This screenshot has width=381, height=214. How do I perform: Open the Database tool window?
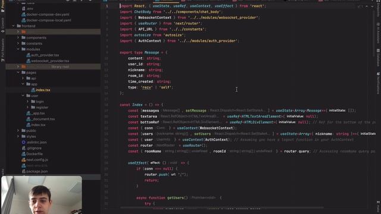[378, 57]
